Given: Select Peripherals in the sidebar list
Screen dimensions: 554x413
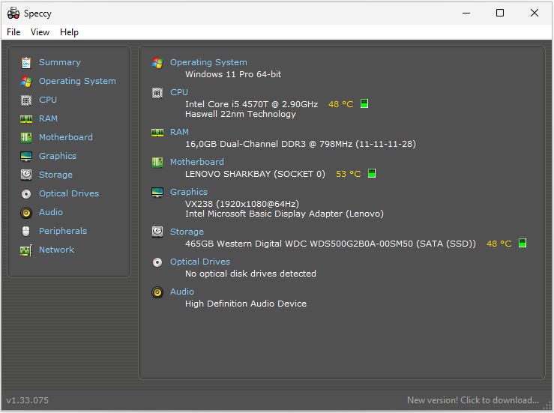Looking at the screenshot, I should (x=63, y=231).
